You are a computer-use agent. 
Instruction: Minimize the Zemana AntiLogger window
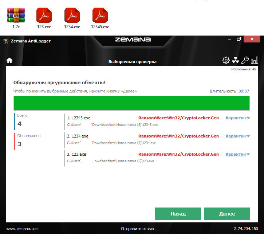pos(230,40)
